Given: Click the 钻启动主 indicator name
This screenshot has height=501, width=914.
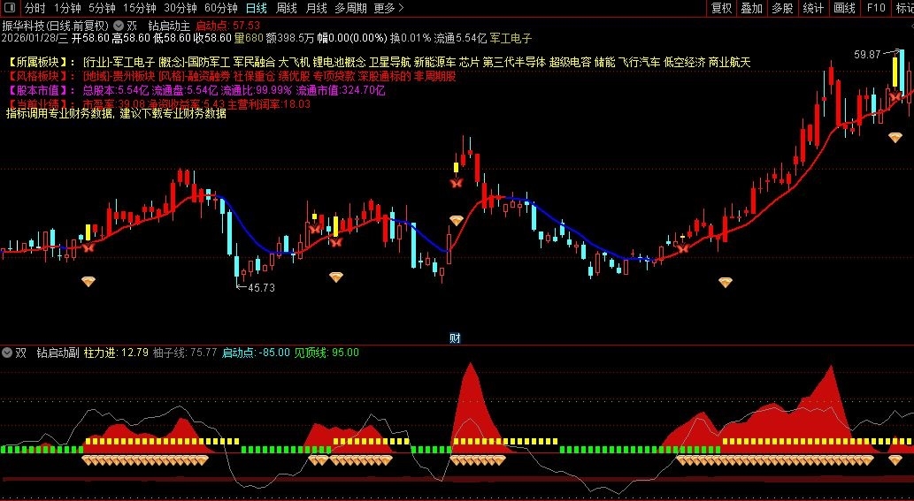Looking at the screenshot, I should [169, 26].
